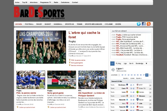Click beer icon beside 'Service minimum'
This screenshot has height=111, width=167.
(x=70, y=65)
